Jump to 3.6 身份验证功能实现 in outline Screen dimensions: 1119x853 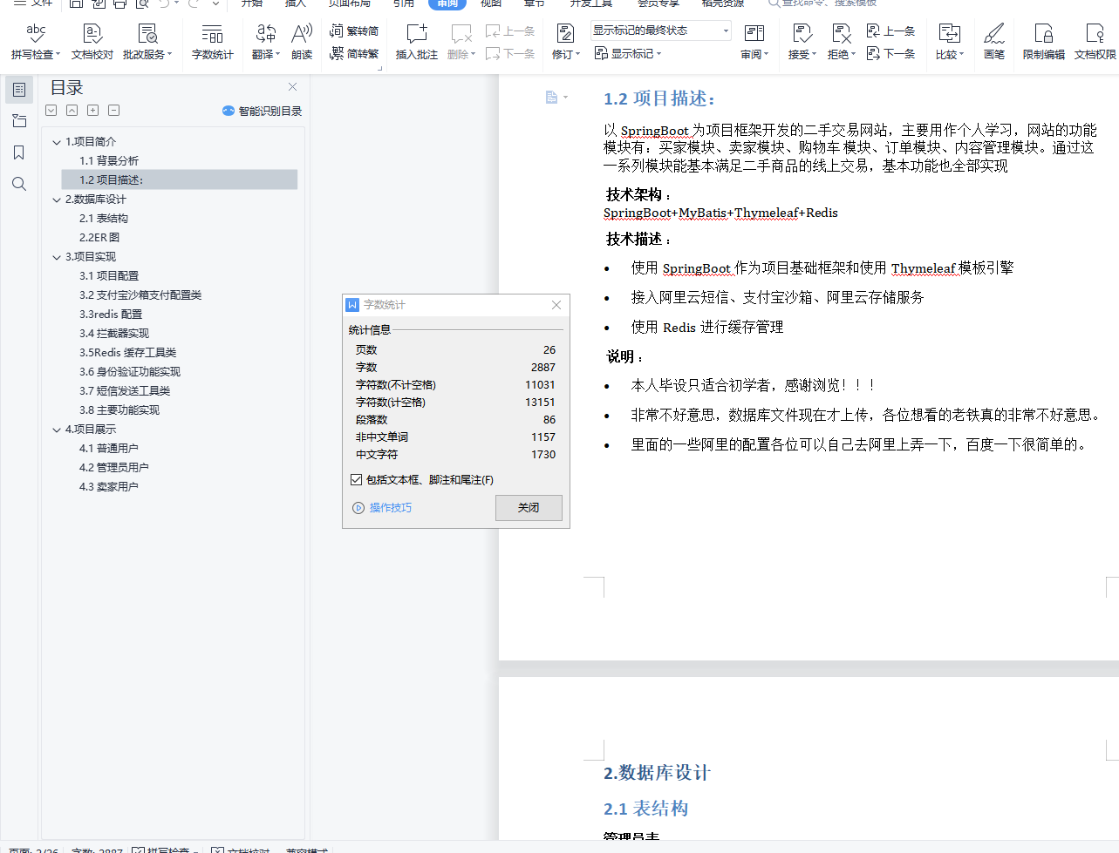(x=130, y=372)
